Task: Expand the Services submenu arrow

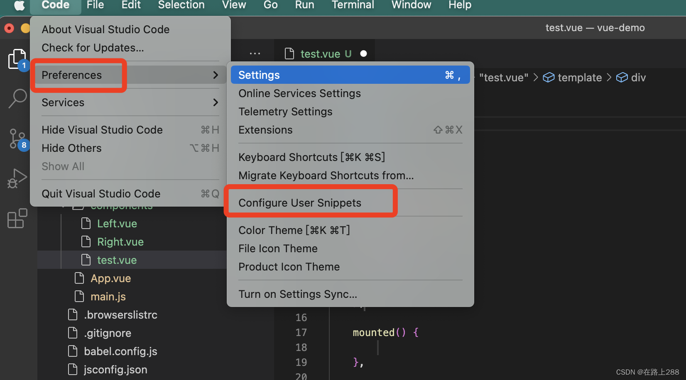Action: pos(216,102)
